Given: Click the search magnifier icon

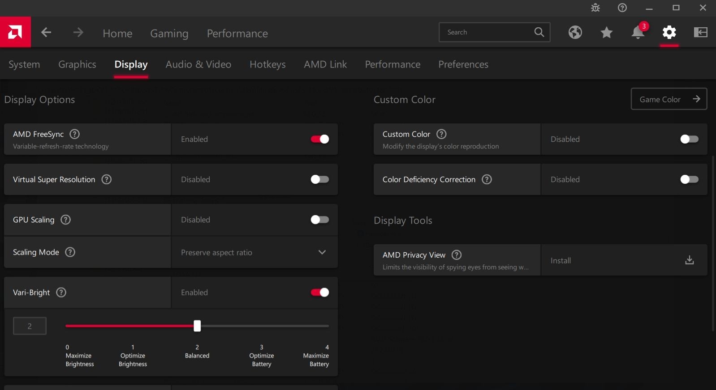Looking at the screenshot, I should [x=539, y=32].
